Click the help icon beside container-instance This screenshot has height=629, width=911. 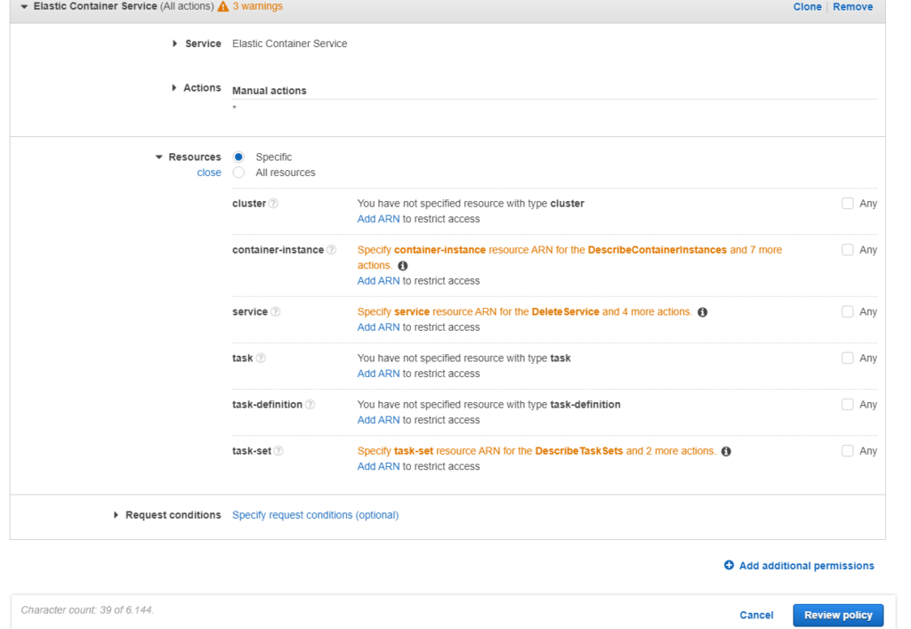pyautogui.click(x=331, y=250)
